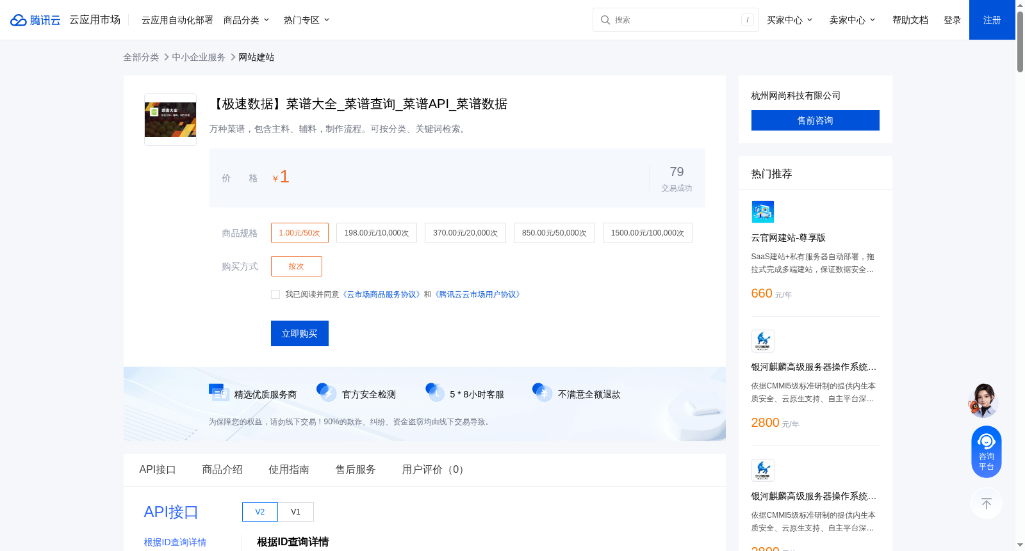Click the 精选优质服务商 icon
Image resolution: width=1025 pixels, height=551 pixels.
click(x=219, y=392)
